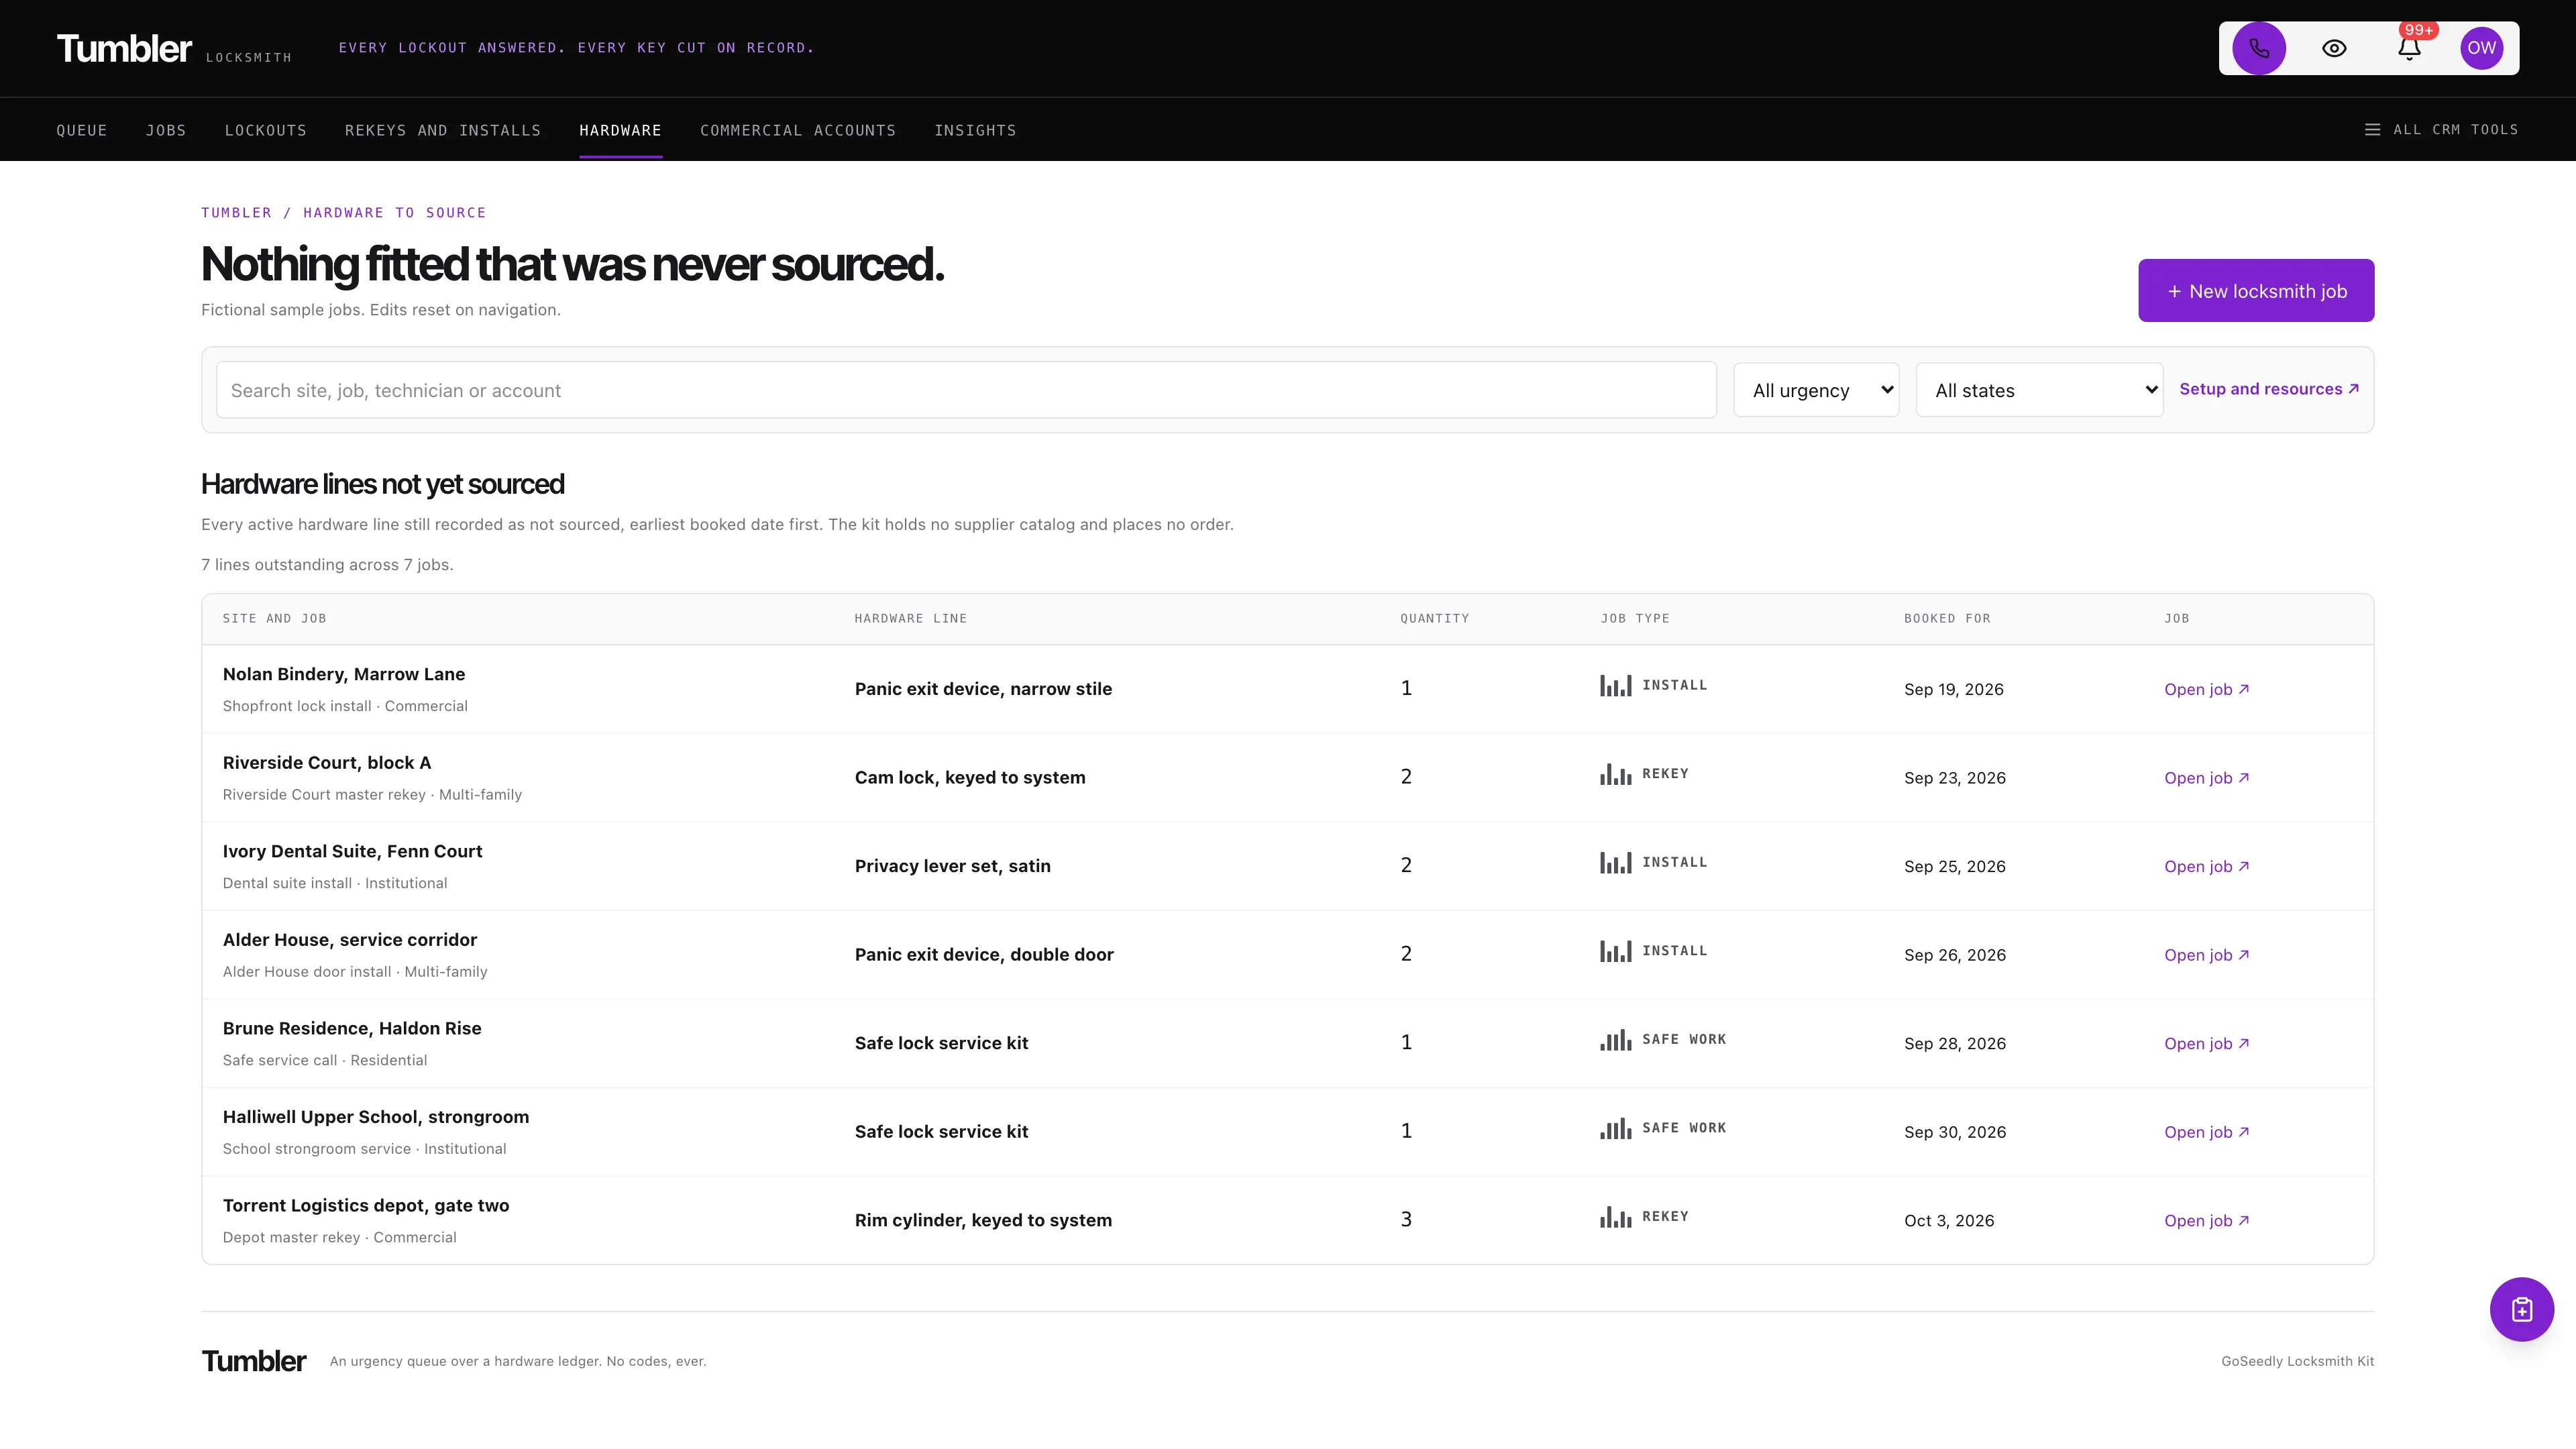Click the New locksmith job button
2576x1449 pixels.
pyautogui.click(x=2256, y=291)
